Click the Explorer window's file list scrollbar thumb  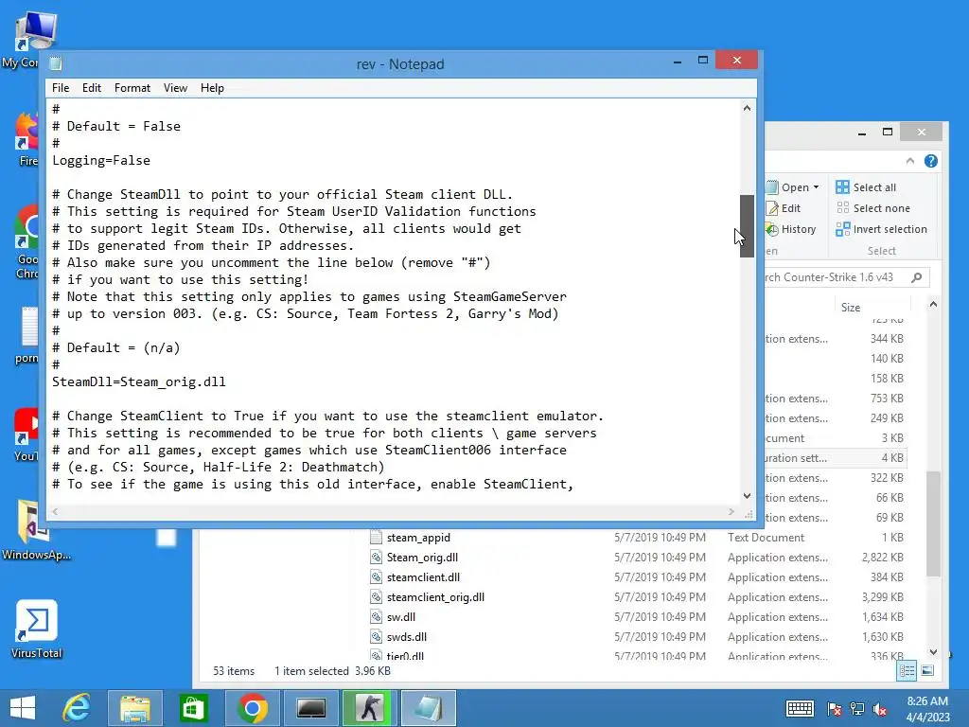pyautogui.click(x=933, y=523)
